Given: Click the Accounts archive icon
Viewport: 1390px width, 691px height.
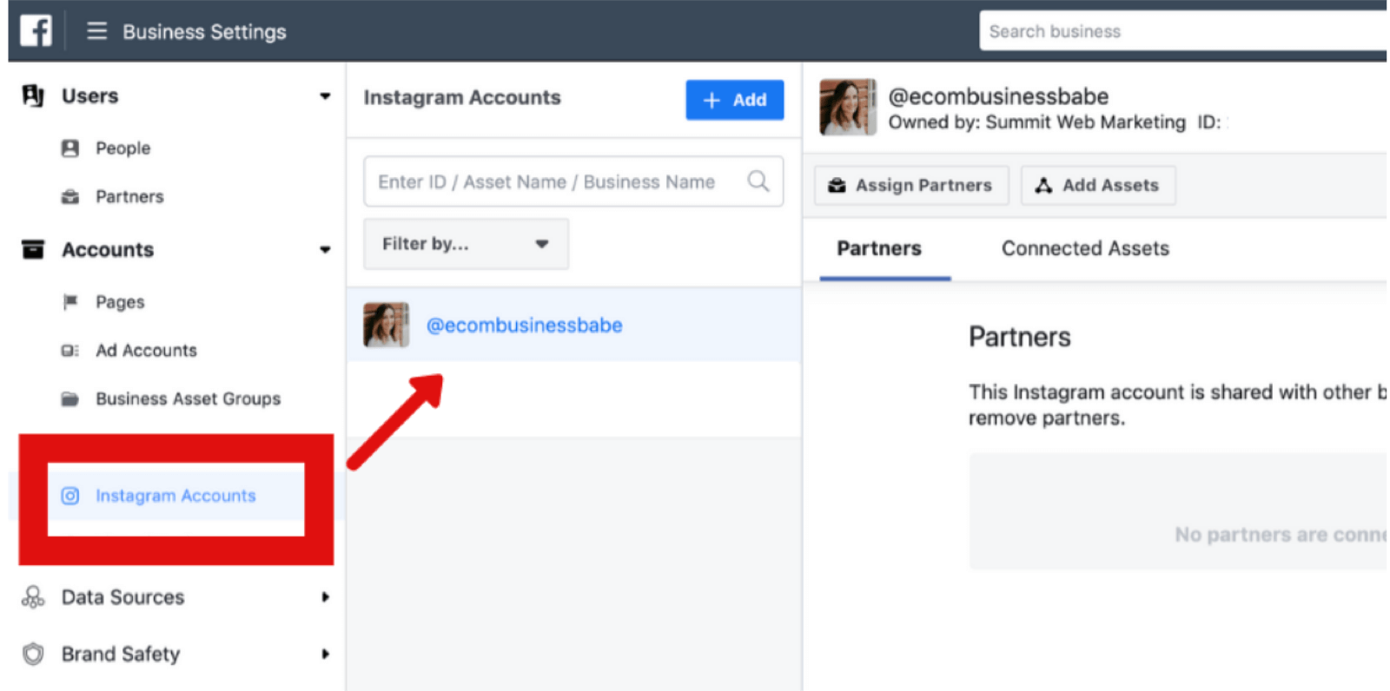Looking at the screenshot, I should point(33,250).
